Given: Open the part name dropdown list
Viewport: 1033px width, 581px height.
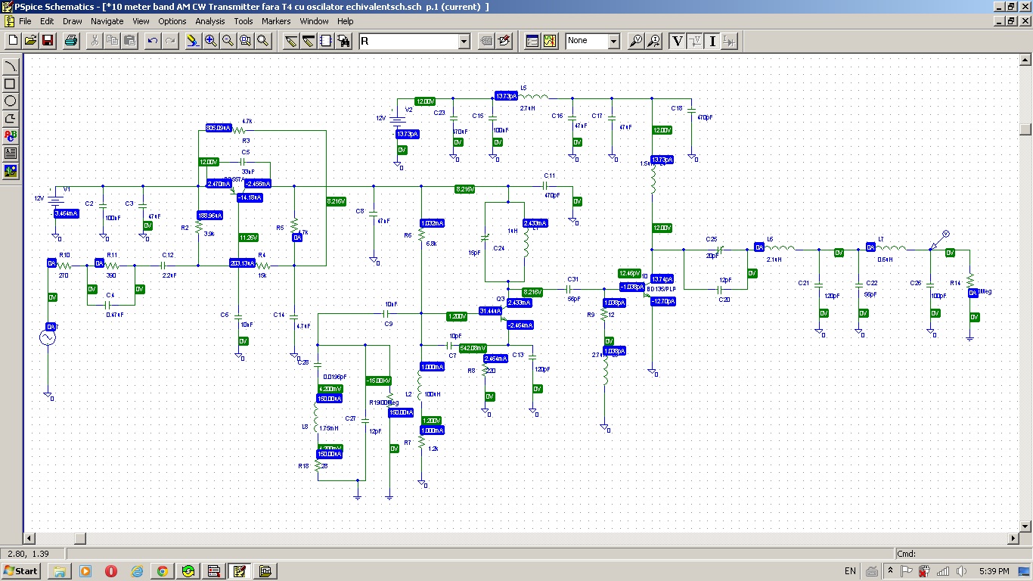Looking at the screenshot, I should [x=464, y=42].
